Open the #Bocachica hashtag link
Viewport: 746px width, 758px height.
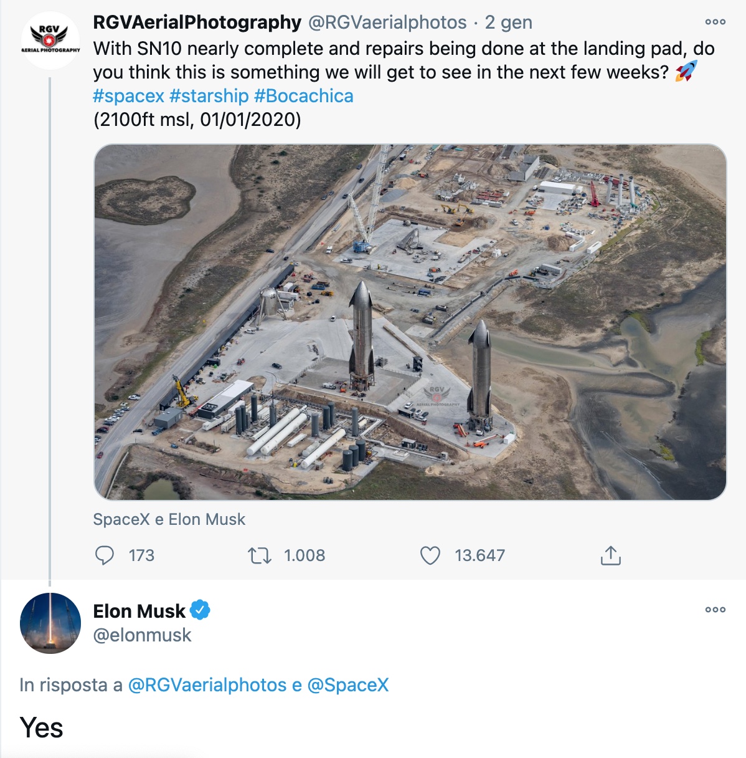point(303,96)
